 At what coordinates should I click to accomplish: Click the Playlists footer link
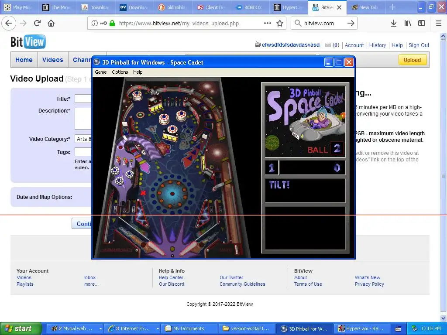25,284
